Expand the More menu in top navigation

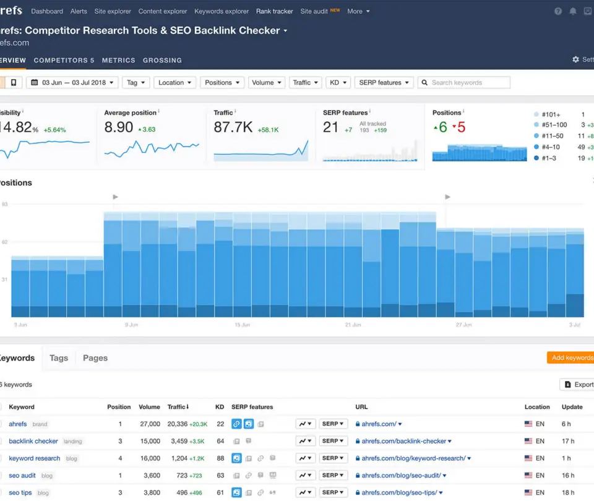point(358,11)
